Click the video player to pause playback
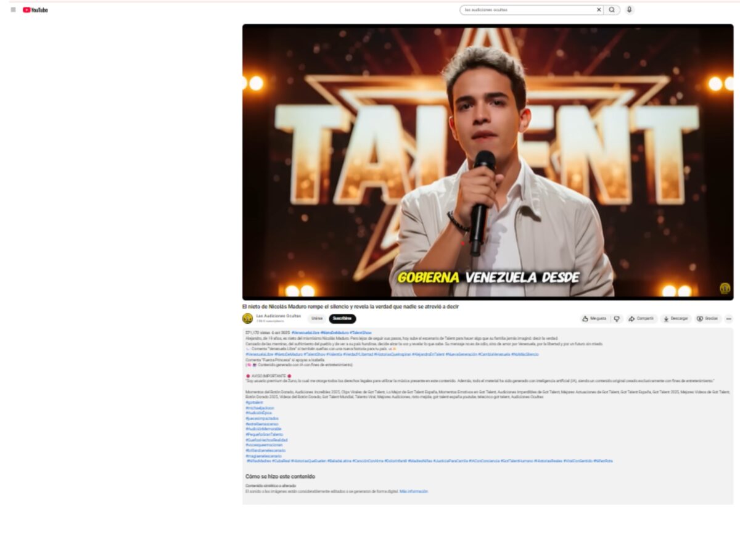 pyautogui.click(x=487, y=162)
